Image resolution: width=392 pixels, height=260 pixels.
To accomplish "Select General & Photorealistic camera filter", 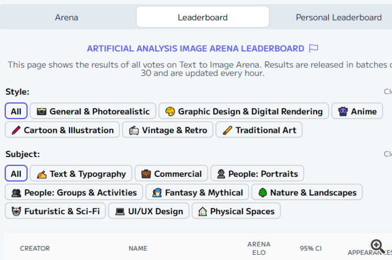I will pos(93,111).
